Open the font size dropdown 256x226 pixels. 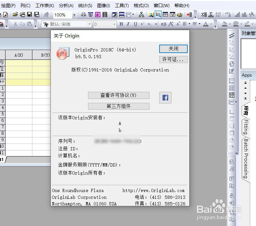pos(114,24)
